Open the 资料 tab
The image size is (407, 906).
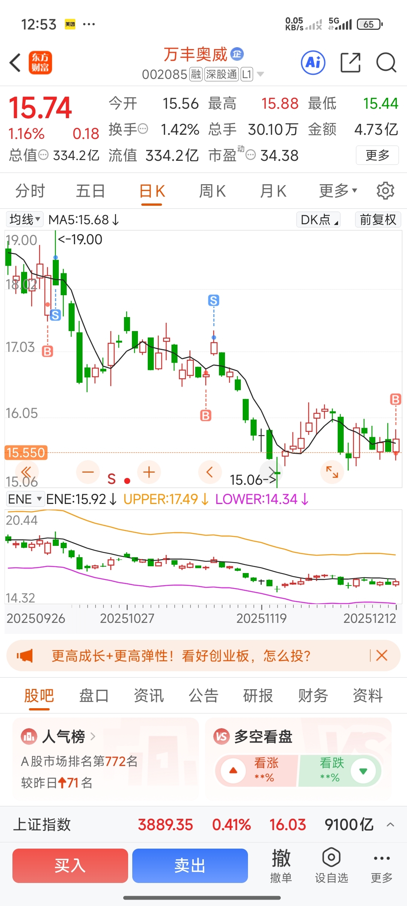point(368,695)
